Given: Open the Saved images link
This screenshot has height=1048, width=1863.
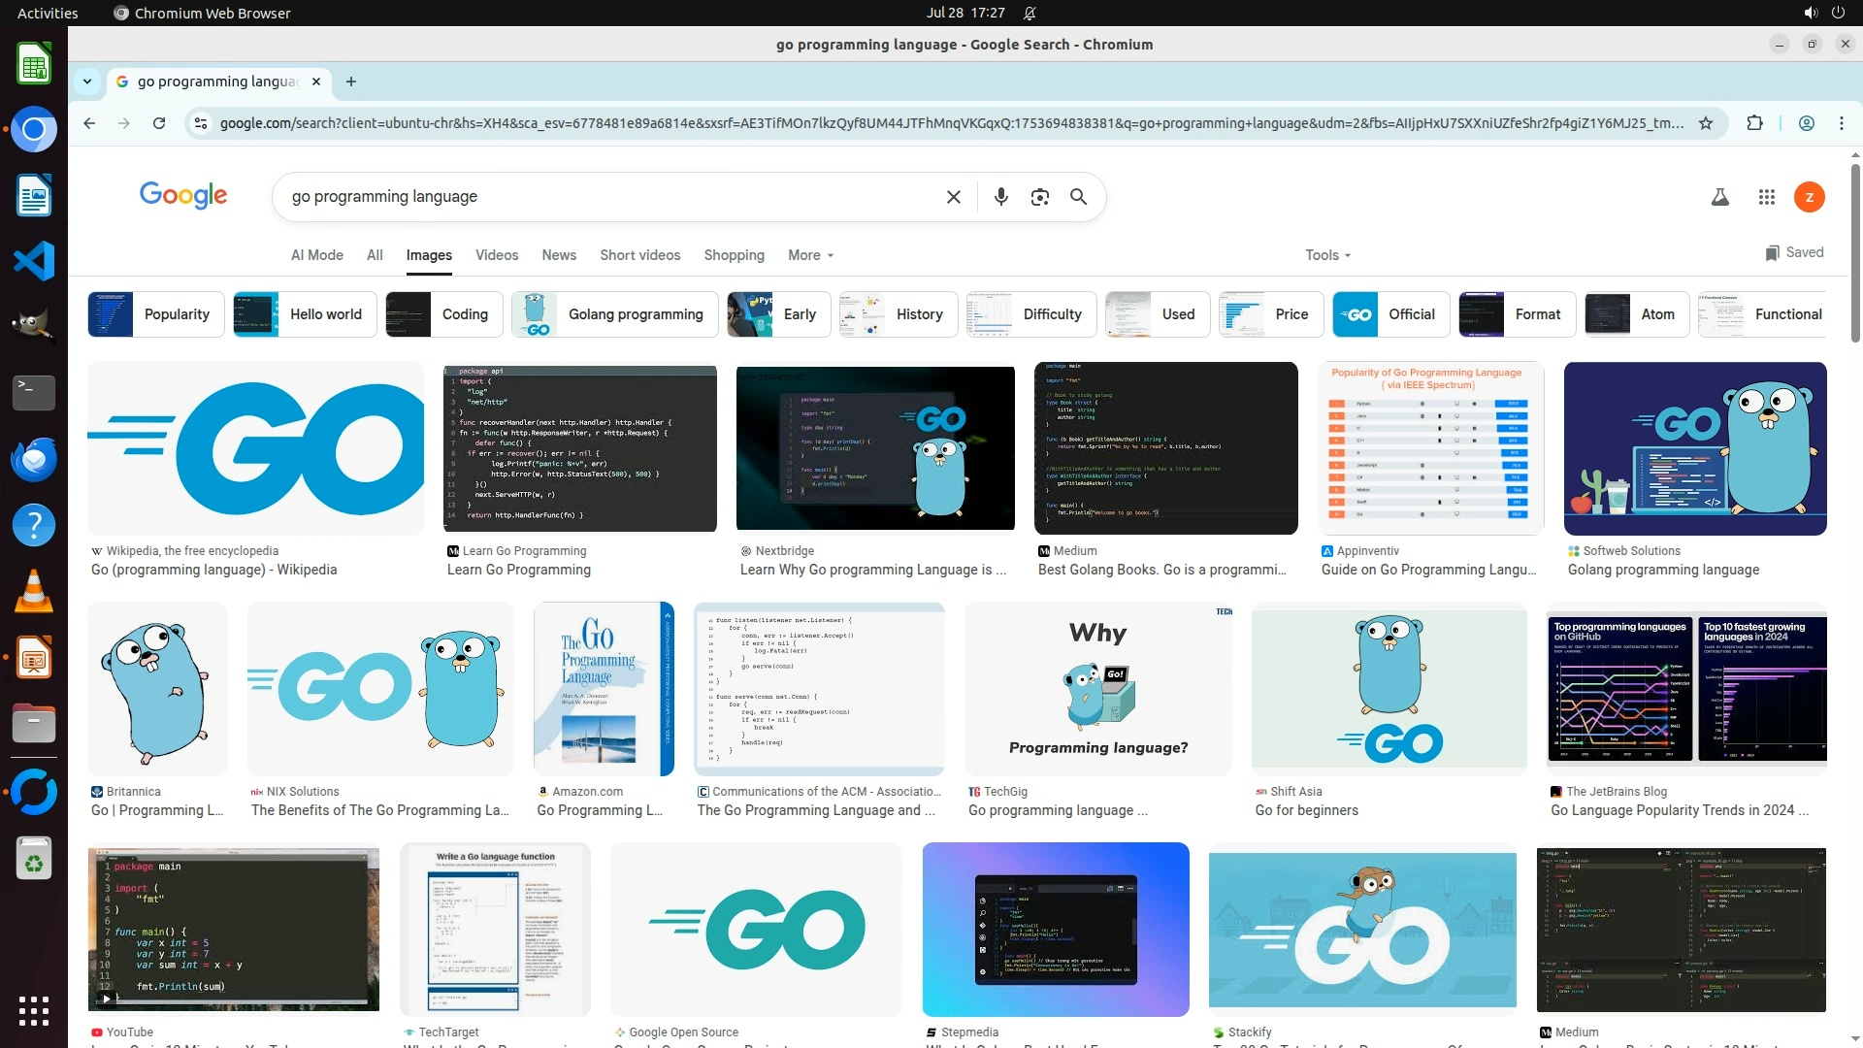Looking at the screenshot, I should tap(1794, 252).
